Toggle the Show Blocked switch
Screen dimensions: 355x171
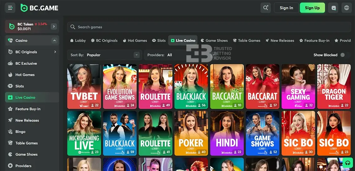345,55
